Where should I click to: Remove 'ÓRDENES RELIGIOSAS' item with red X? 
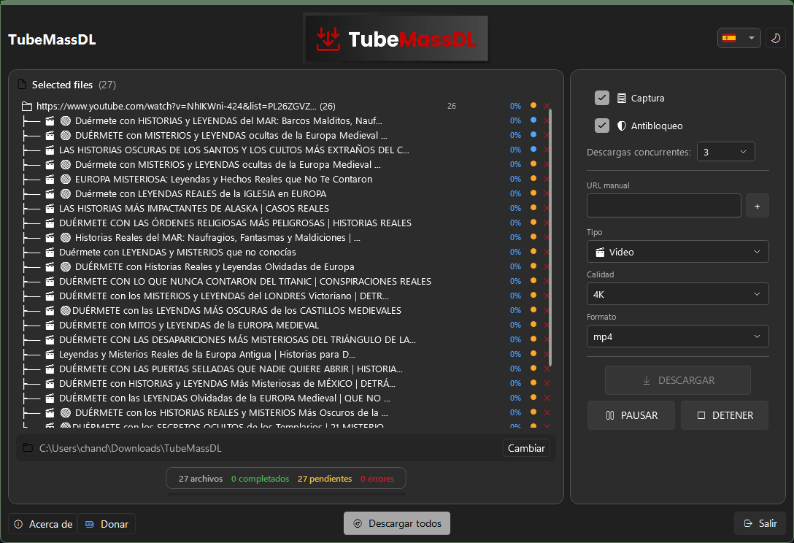click(547, 223)
